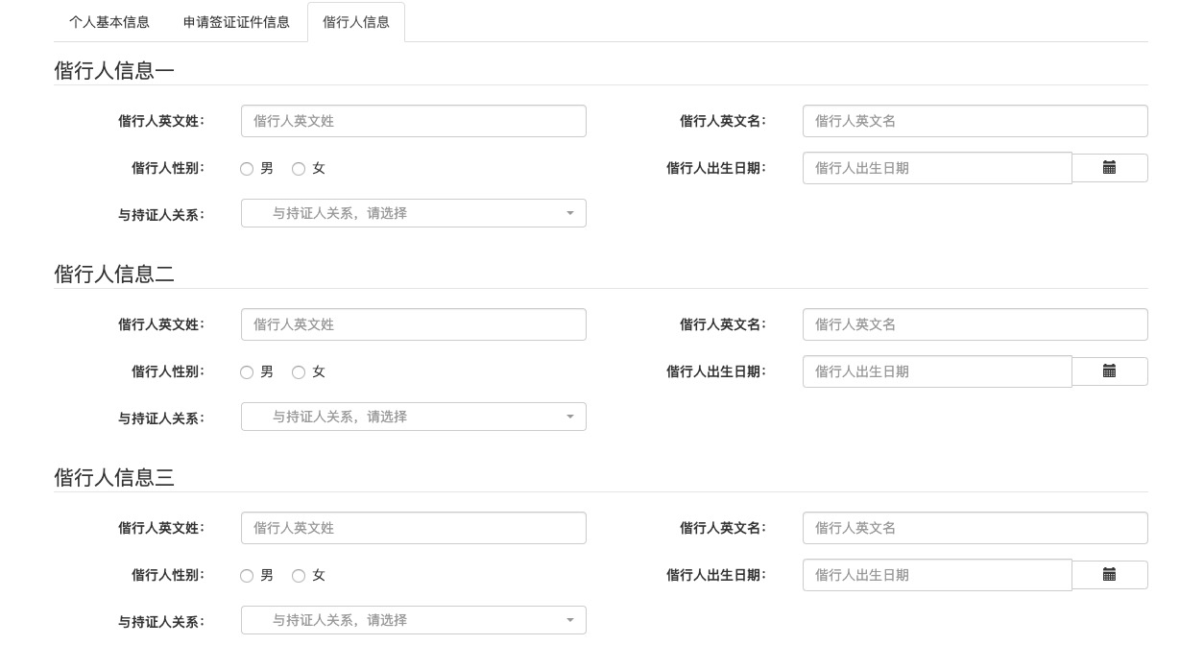
Task: Click 偕行人英文姓 field in section one
Action: tap(413, 121)
